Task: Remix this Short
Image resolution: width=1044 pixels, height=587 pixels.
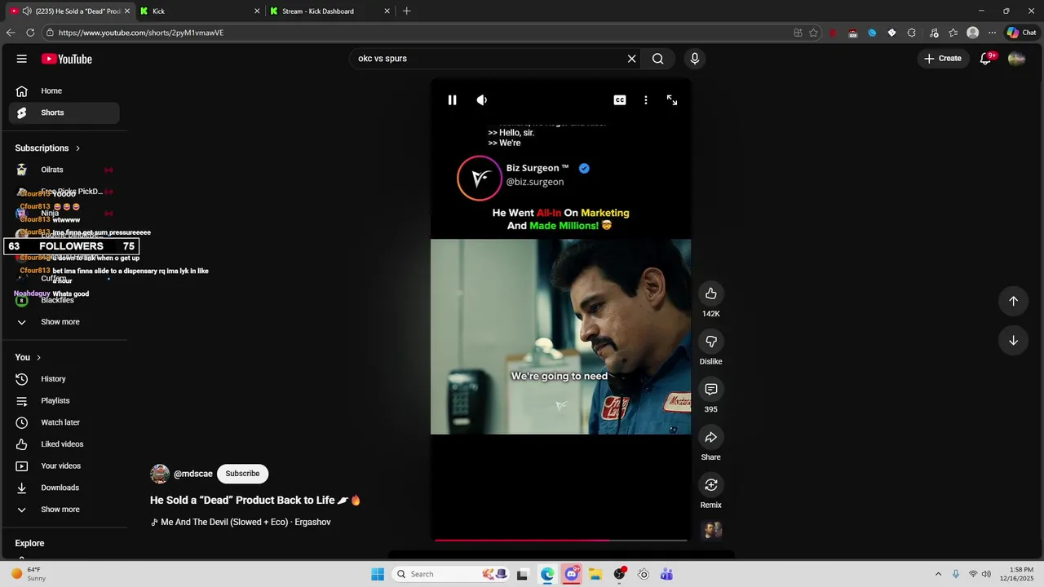Action: [x=711, y=485]
